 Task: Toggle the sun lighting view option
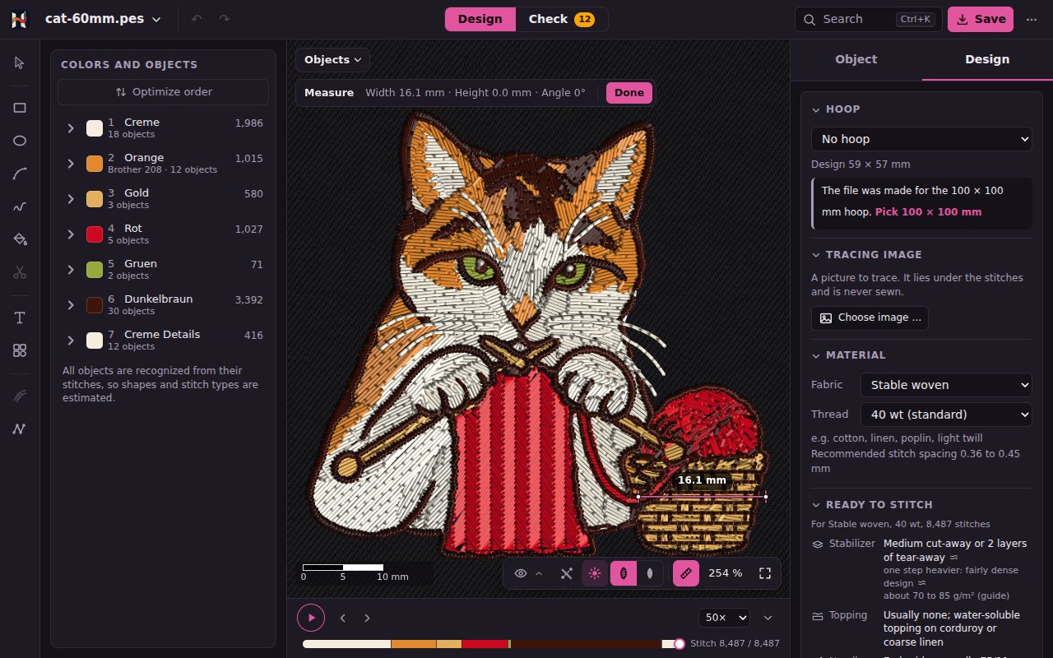coord(595,573)
